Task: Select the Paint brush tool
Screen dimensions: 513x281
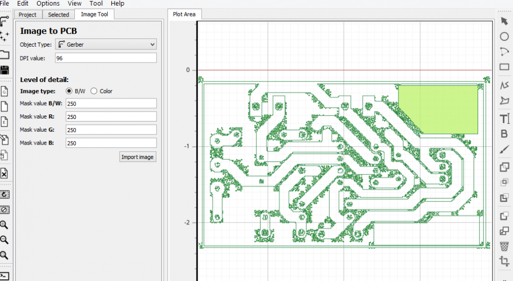Action: click(504, 148)
